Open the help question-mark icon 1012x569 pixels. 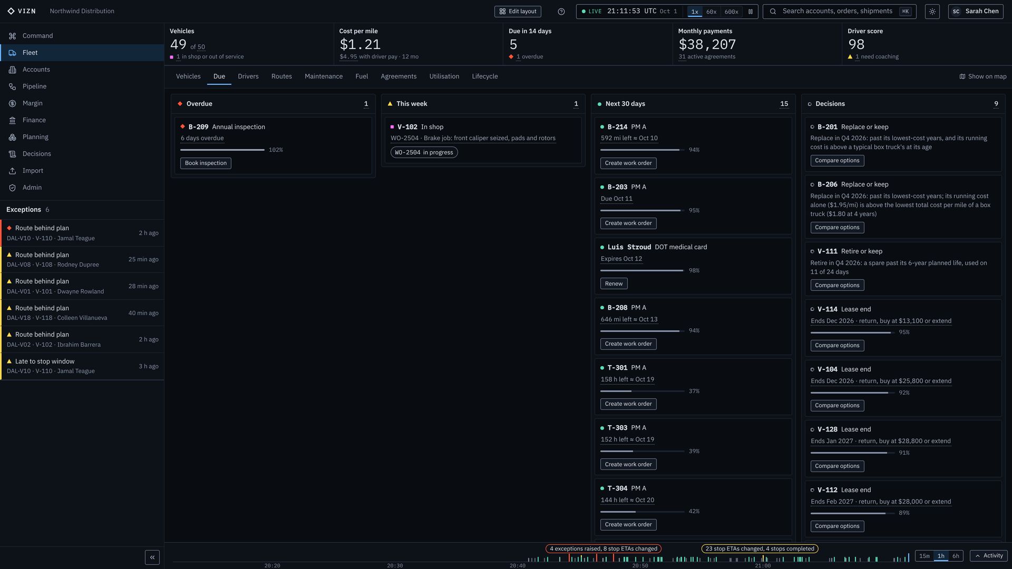coord(561,12)
